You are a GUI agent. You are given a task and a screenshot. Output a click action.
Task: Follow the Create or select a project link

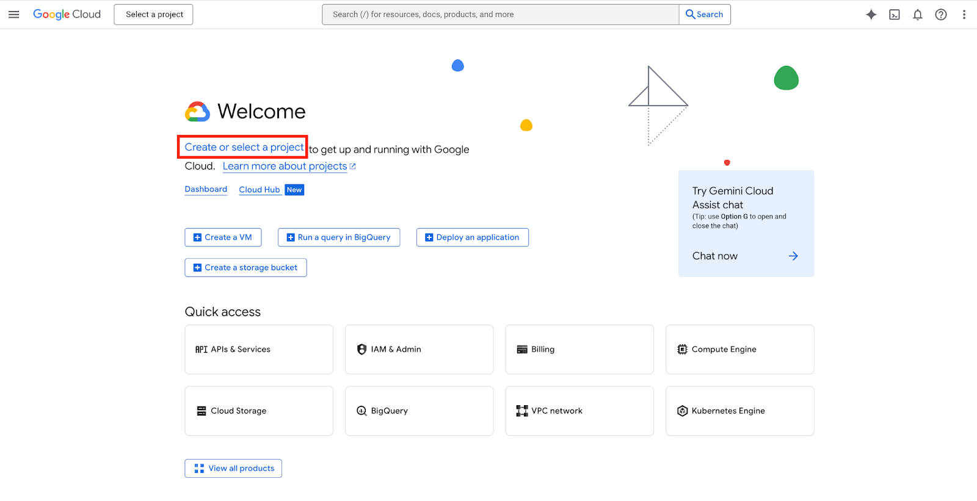click(x=244, y=147)
